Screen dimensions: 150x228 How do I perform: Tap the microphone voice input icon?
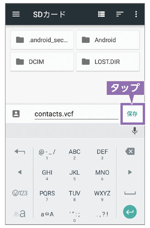(134, 131)
